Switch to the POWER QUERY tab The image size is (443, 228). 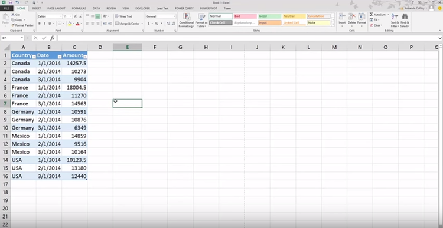(184, 8)
